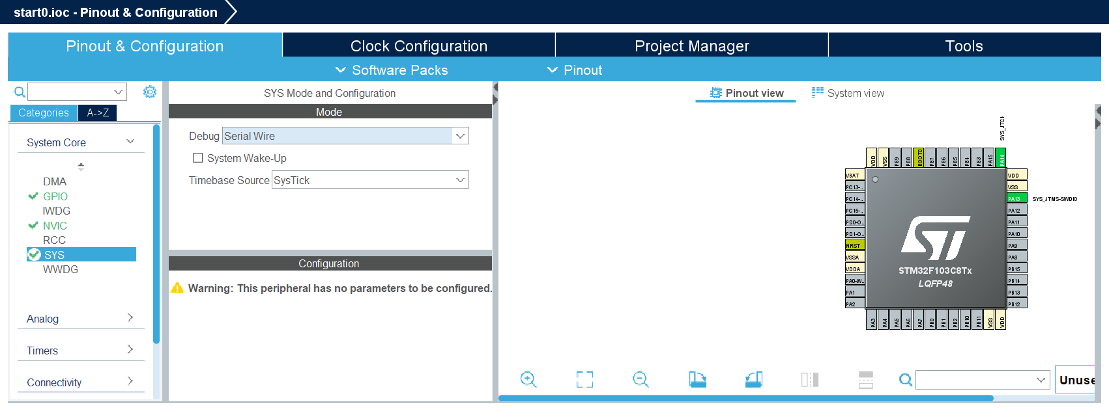Click the green checkmark beside NVIC
This screenshot has height=411, width=1109.
(33, 225)
